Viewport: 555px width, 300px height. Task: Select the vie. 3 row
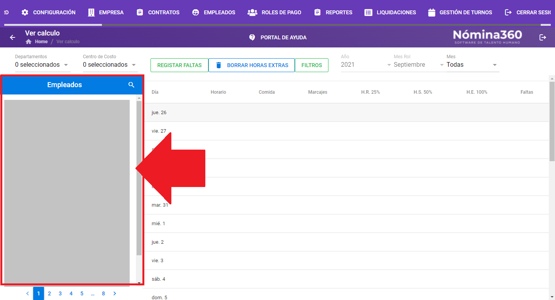pos(346,261)
